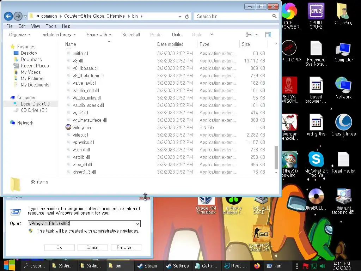Click the volume speaker tray icon
The image size is (361, 271).
click(322, 266)
